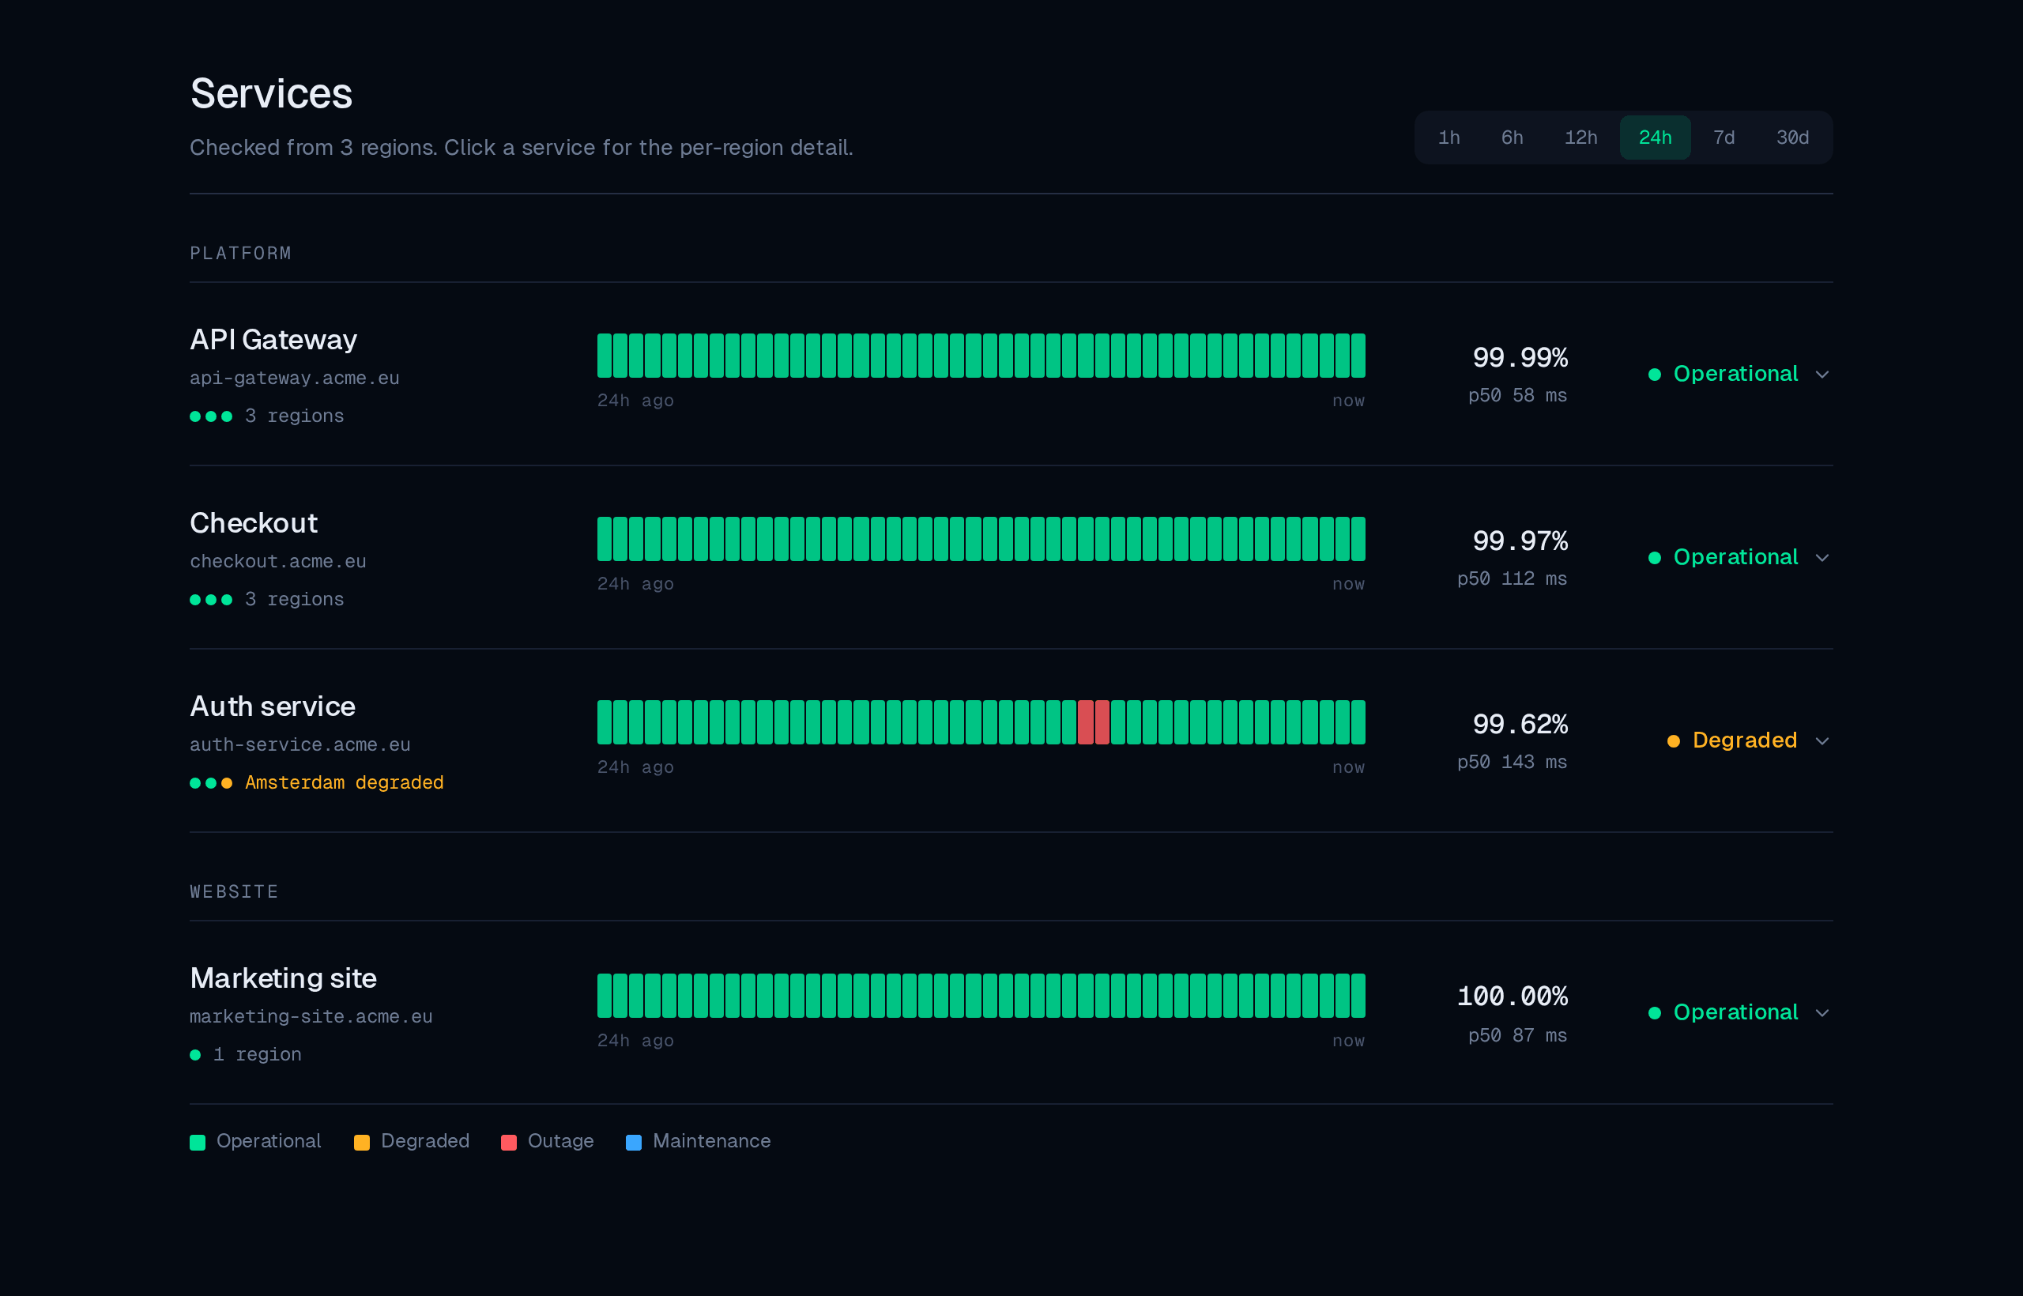The width and height of the screenshot is (2023, 1296).
Task: Click Marketing site single region dot
Action: [x=195, y=1055]
